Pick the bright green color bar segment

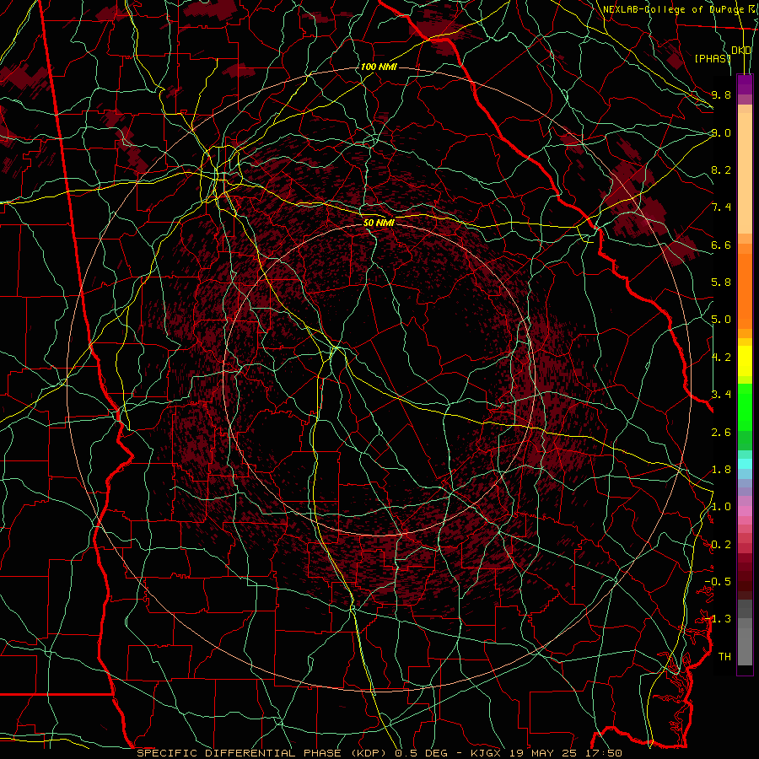(745, 407)
